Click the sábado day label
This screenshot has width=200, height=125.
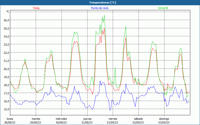[138, 119]
